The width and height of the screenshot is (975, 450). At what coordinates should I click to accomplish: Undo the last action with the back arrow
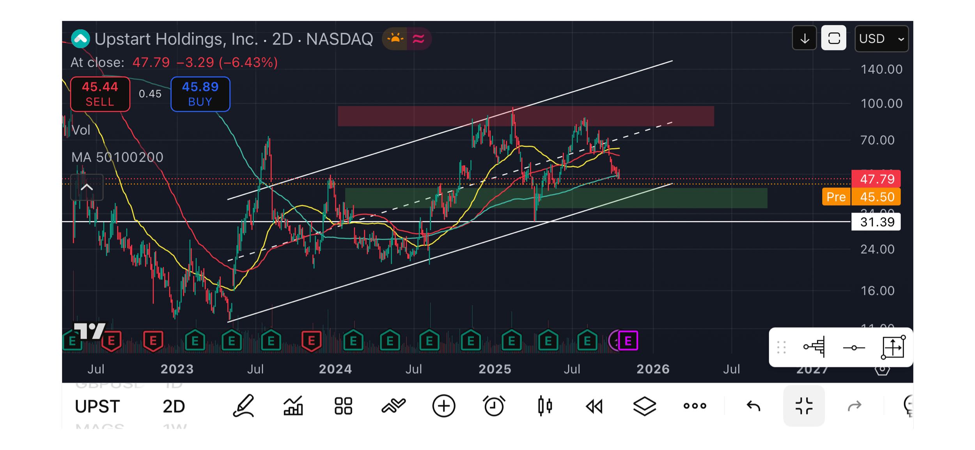coord(753,406)
